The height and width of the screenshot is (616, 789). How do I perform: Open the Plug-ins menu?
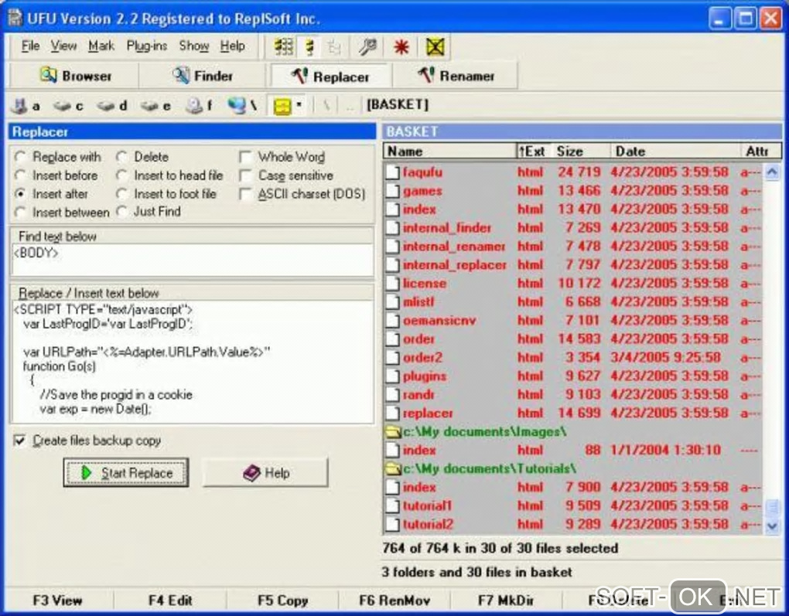[146, 46]
